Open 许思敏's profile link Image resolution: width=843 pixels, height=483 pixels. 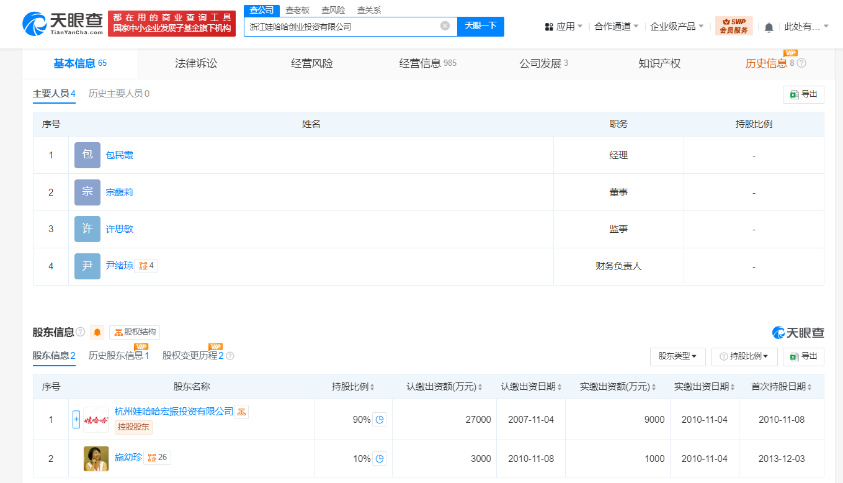pos(119,229)
